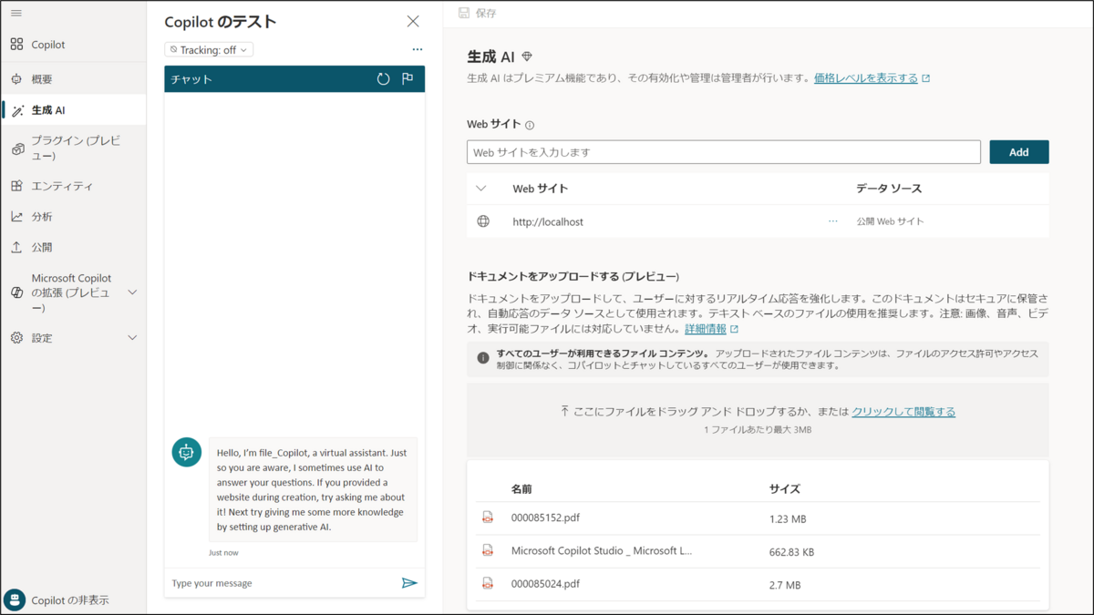Screen dimensions: 1094x615
Task: Click the エンティティ entities icon
Action: (16, 186)
